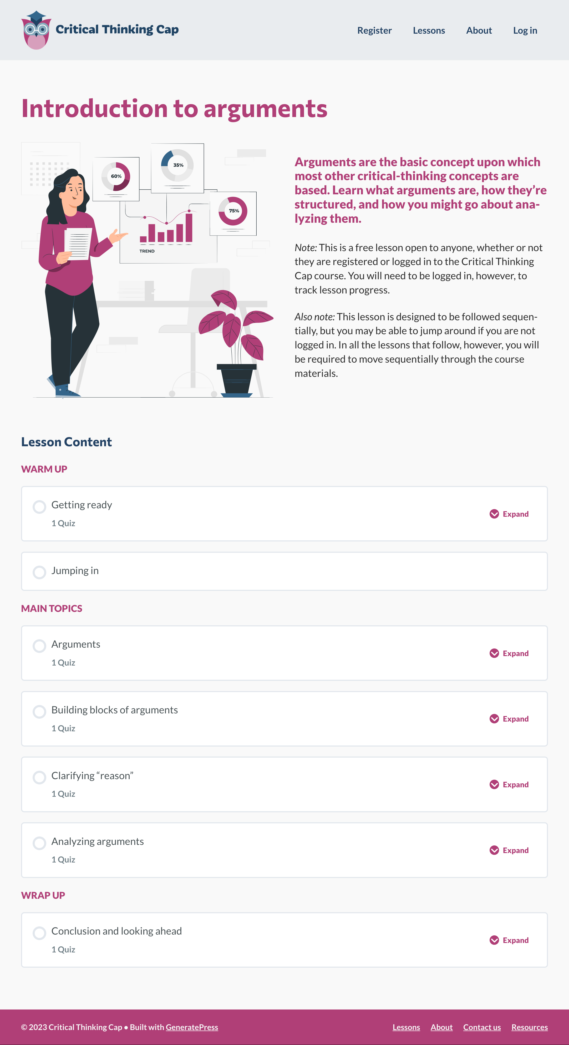Click the Log in link
Image resolution: width=569 pixels, height=1045 pixels.
pos(525,31)
